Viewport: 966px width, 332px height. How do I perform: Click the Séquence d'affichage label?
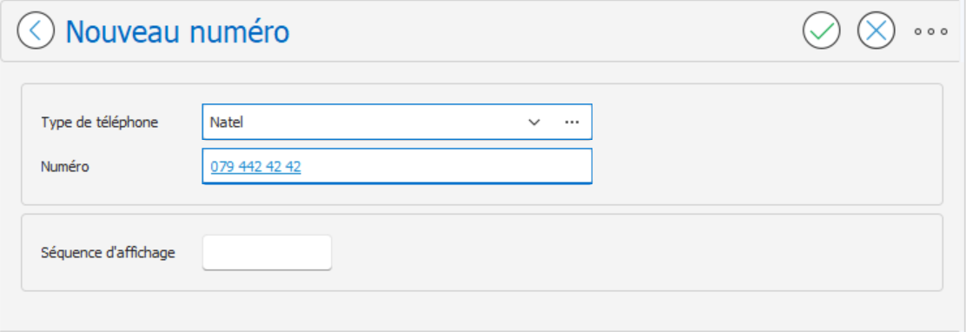[x=109, y=252]
